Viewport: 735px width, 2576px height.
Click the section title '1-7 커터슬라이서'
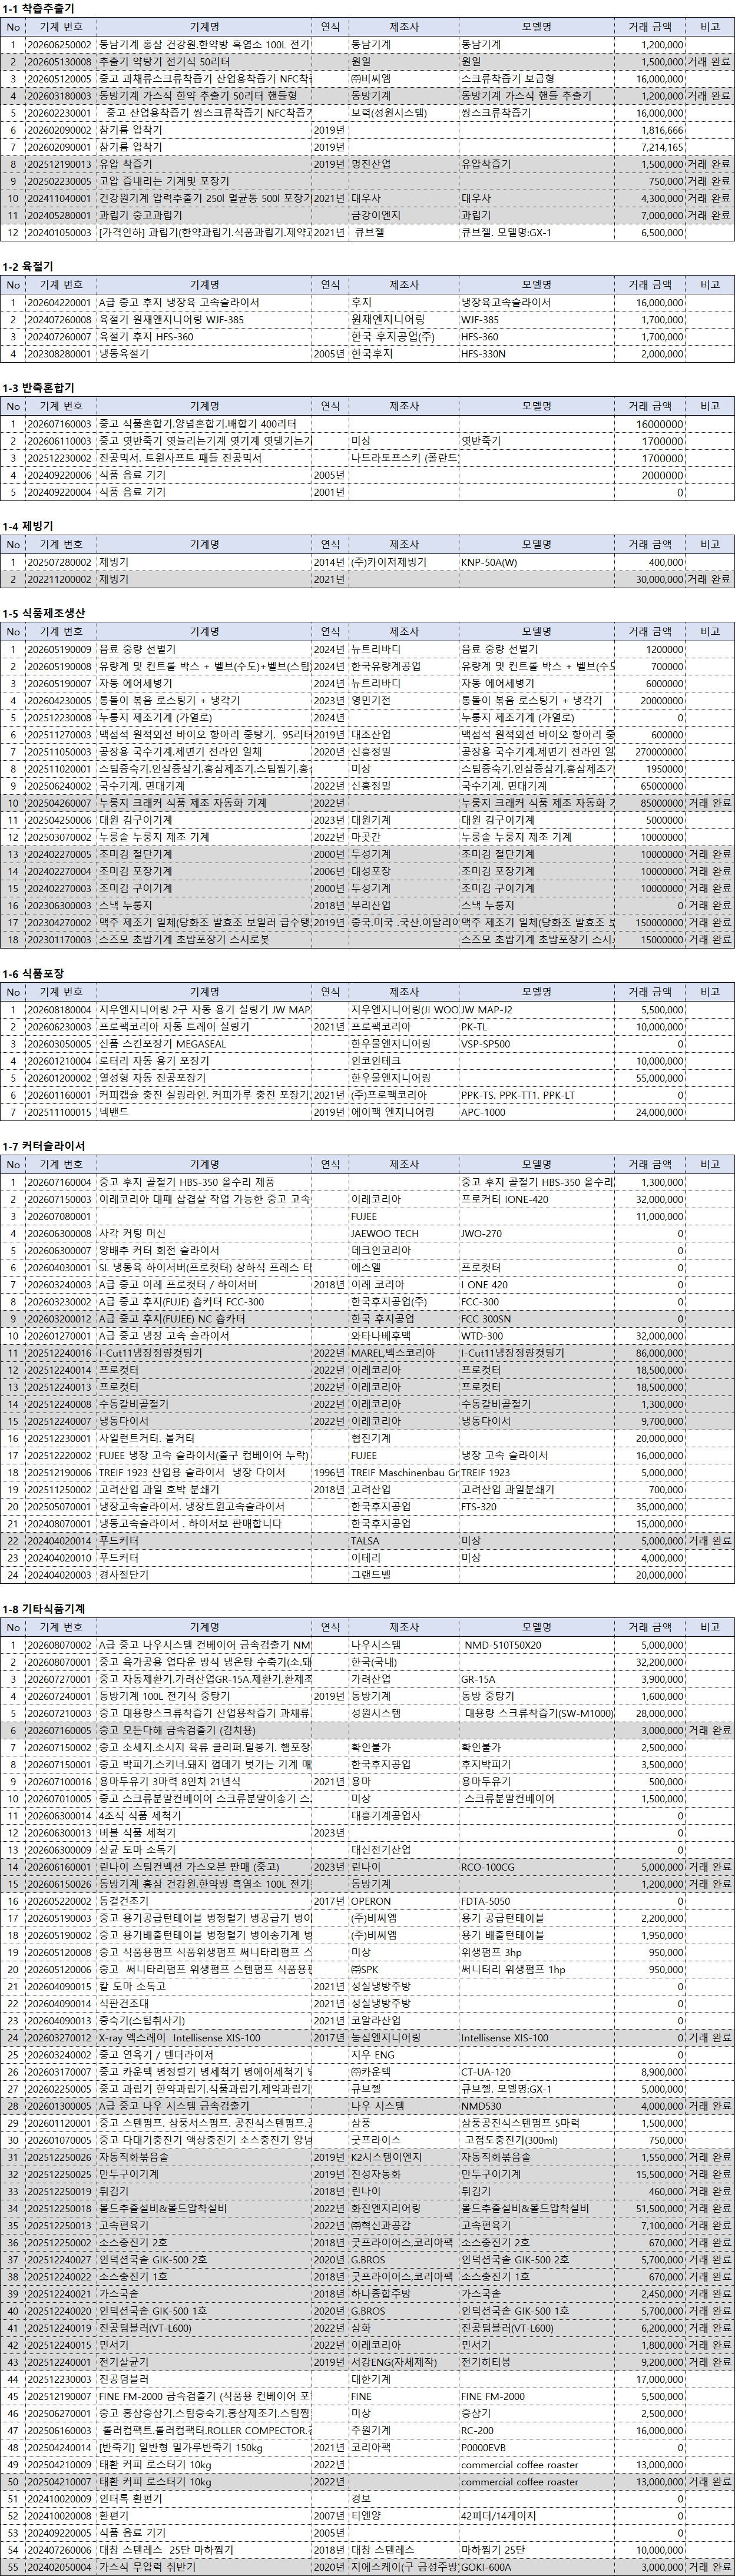(x=44, y=1146)
